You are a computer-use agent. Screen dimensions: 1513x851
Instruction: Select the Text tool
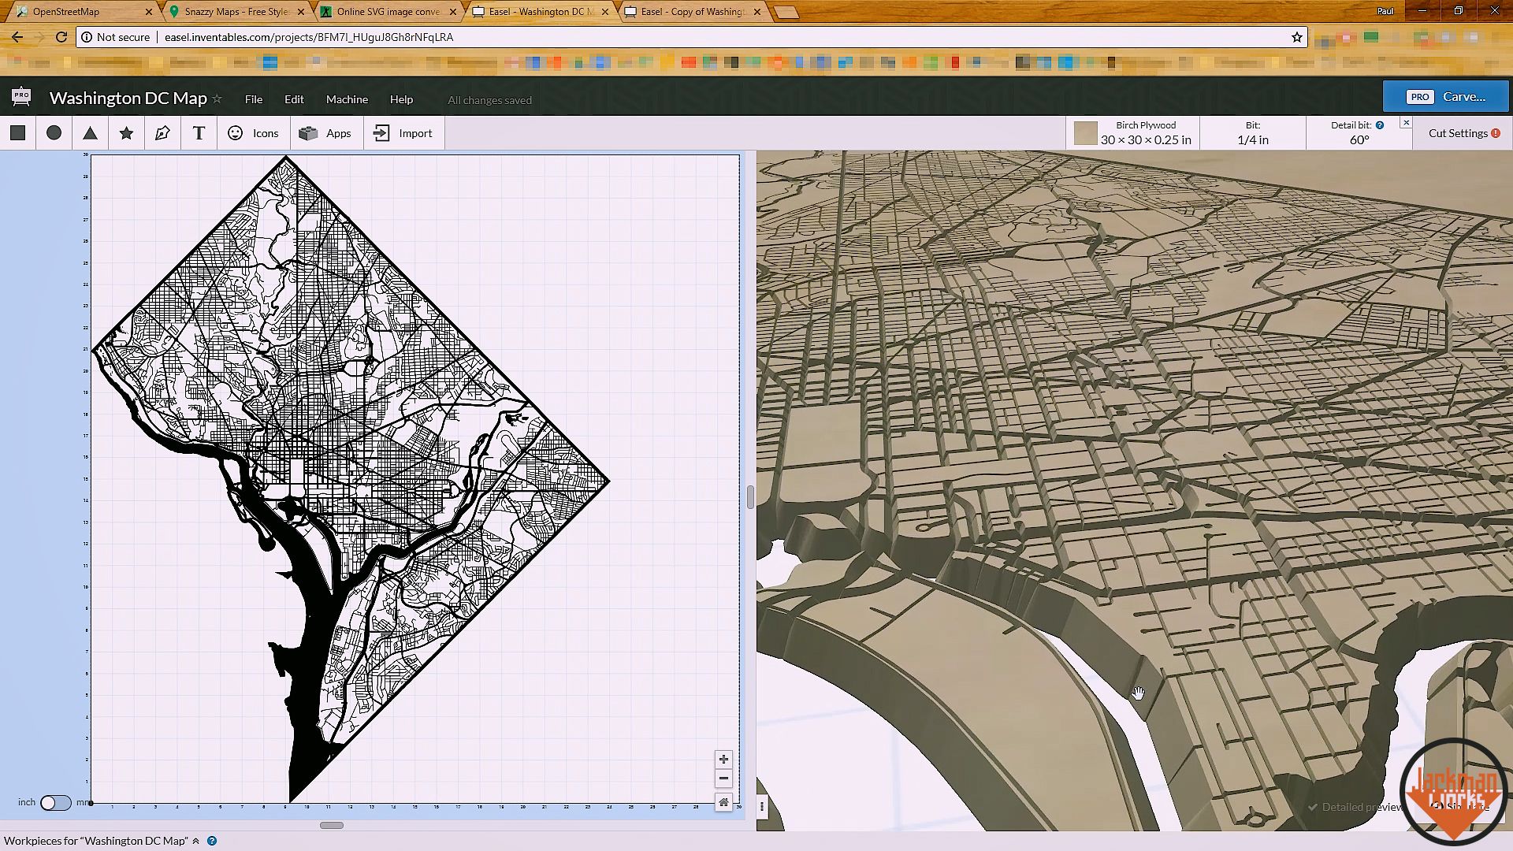199,133
